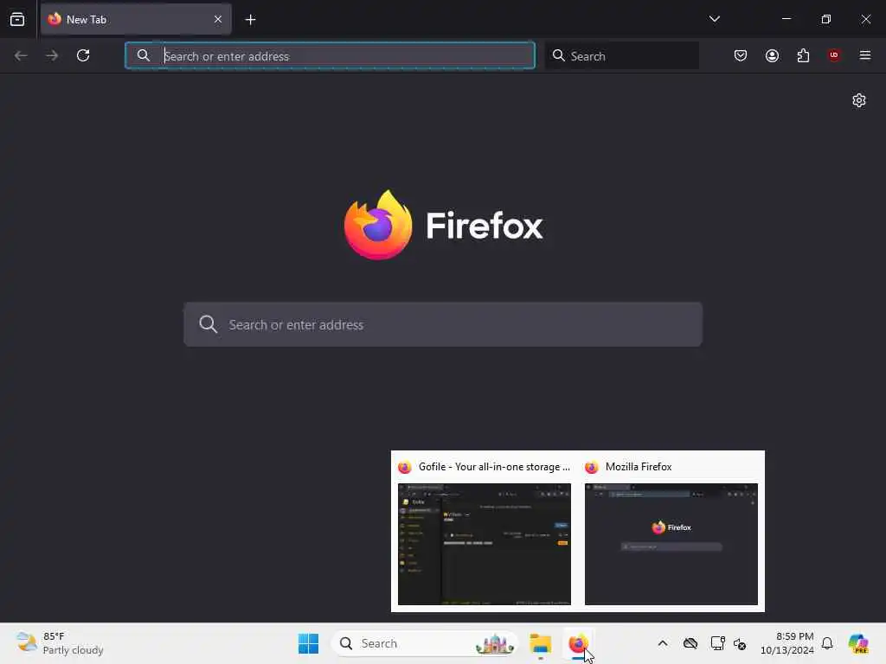Image resolution: width=886 pixels, height=664 pixels.
Task: Go forward one page
Action: [52, 55]
